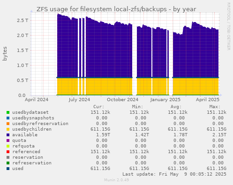Click the usedbydataset green legend swatch

(8, 112)
